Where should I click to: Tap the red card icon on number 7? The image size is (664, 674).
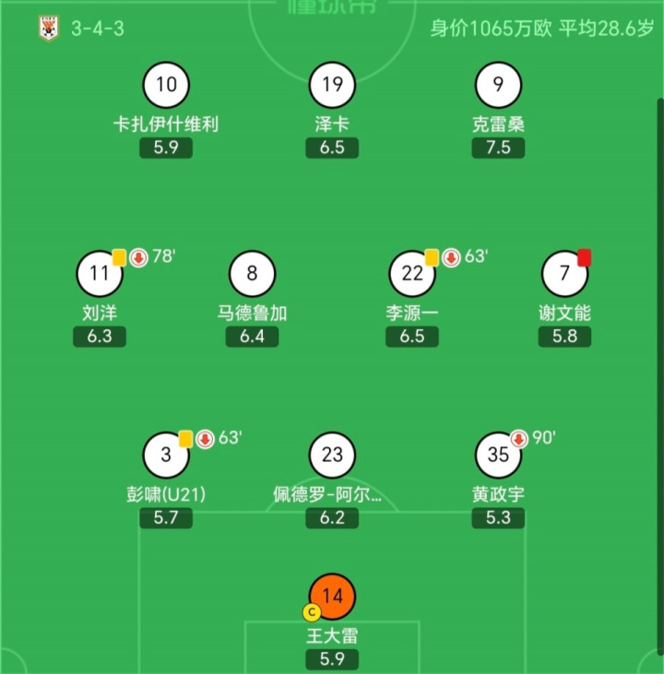584,257
